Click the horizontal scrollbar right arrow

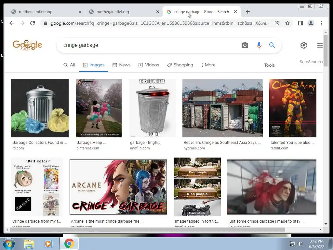[320, 229]
